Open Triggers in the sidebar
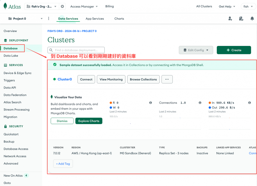Viewport: 257px width, 186px height. point(9,80)
